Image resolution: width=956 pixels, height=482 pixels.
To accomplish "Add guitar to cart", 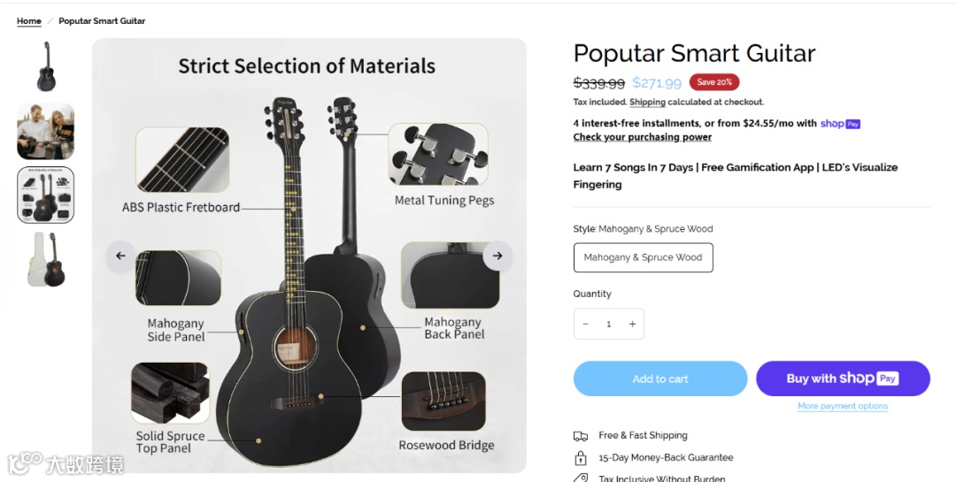I will (660, 379).
